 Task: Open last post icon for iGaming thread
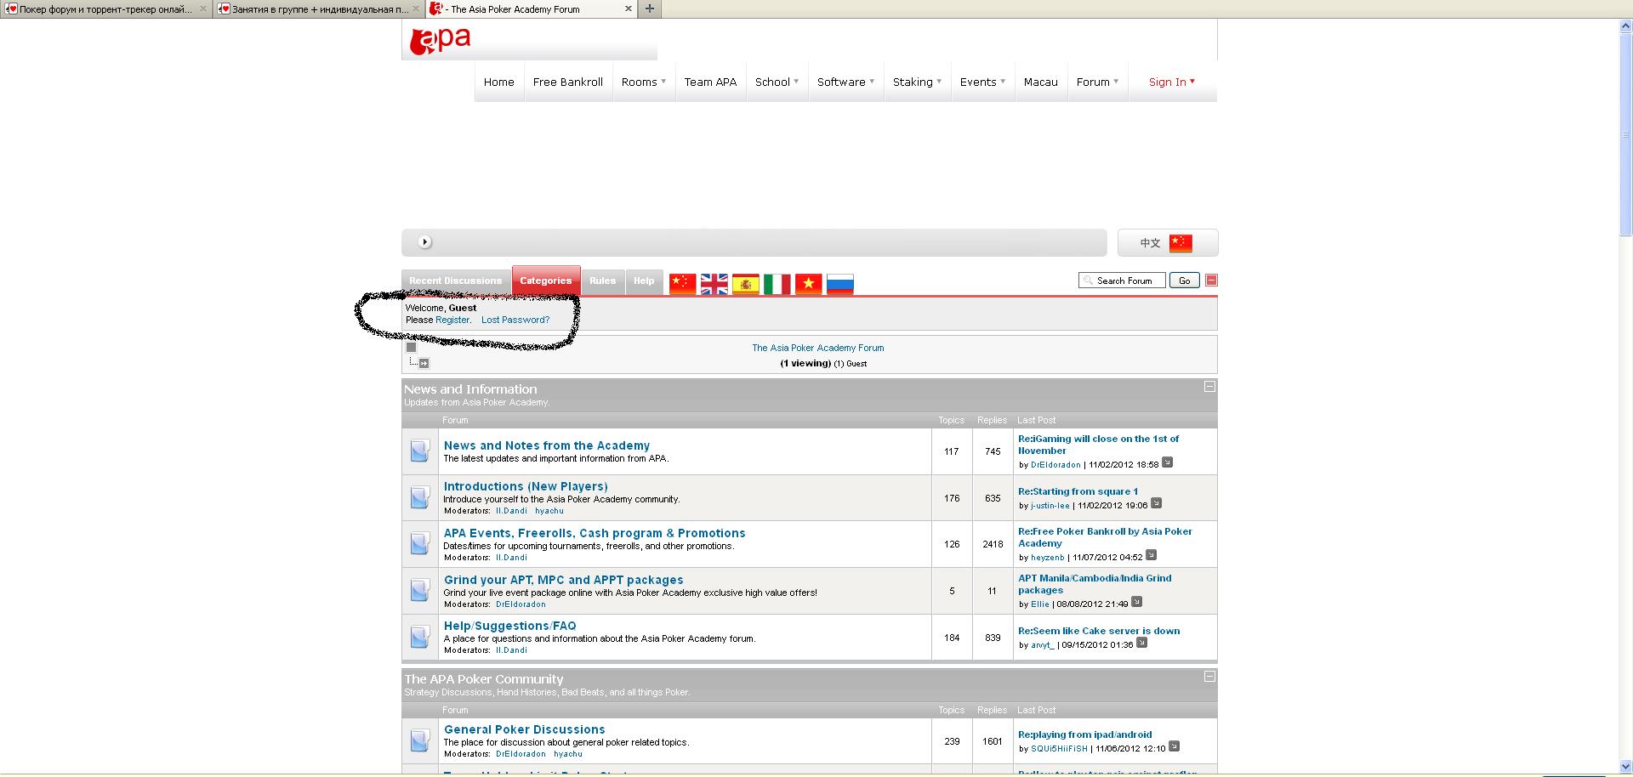(1167, 462)
